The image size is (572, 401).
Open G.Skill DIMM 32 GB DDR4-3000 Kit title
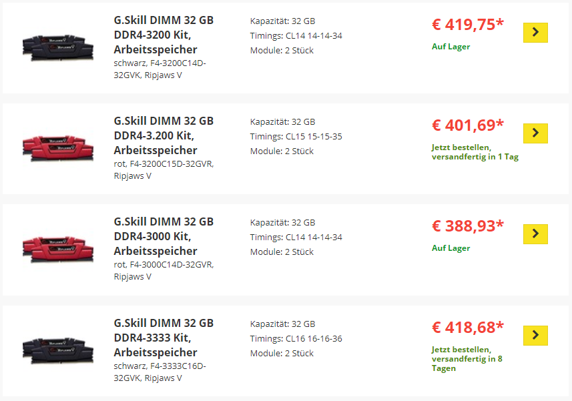point(164,236)
